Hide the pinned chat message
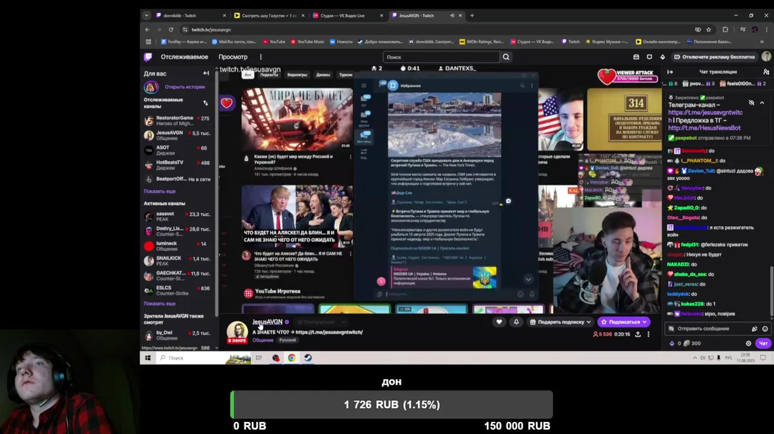 752,102
